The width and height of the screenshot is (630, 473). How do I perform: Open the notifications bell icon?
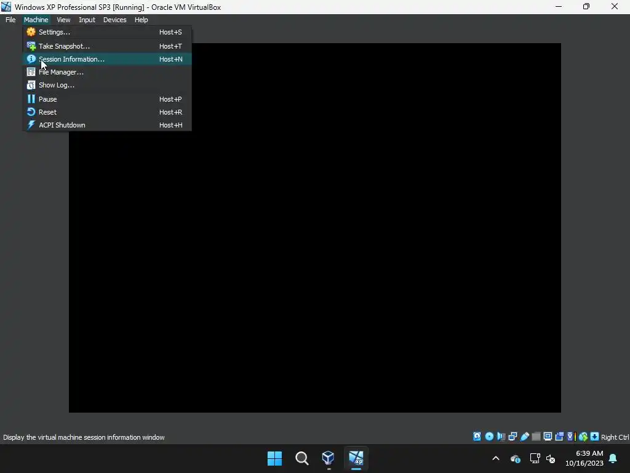613,458
